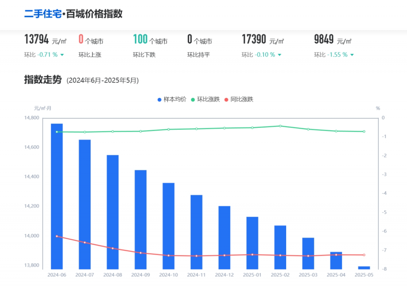Hide the 环比涨跌 green legend series
Screen dimensions: 407x291
(205, 99)
